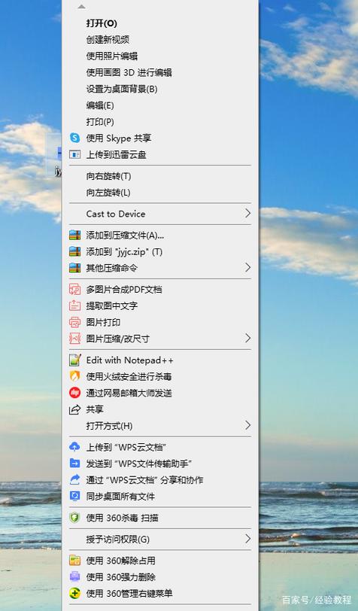Click the PDF merge icon beside 多图片合成PDF文档
Image resolution: width=358 pixels, height=611 pixels.
74,289
